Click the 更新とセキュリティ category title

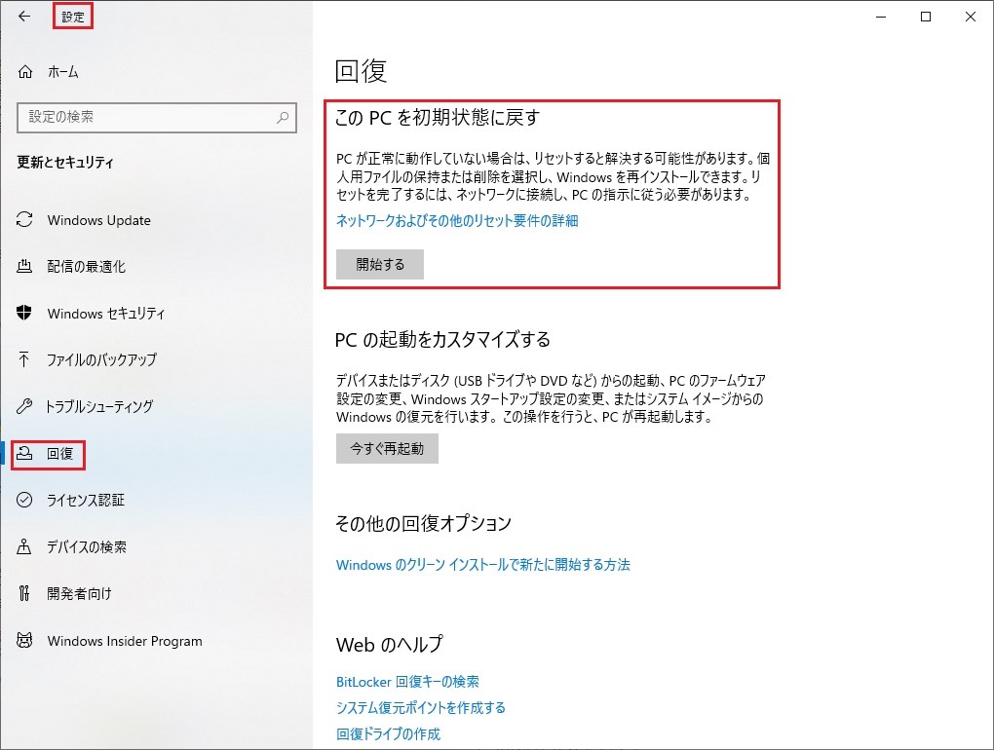[65, 162]
